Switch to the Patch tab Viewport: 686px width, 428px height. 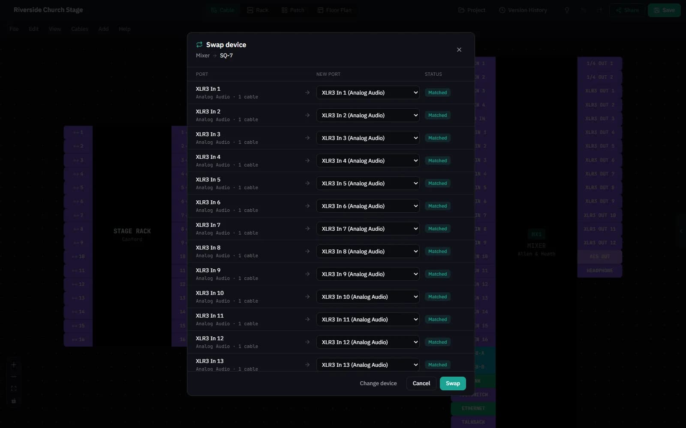[293, 10]
